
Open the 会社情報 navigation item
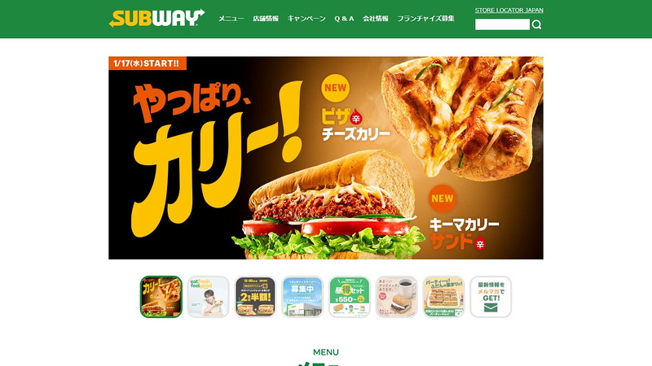click(376, 19)
